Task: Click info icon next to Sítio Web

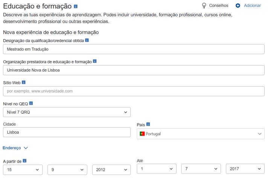Action: (x=23, y=82)
